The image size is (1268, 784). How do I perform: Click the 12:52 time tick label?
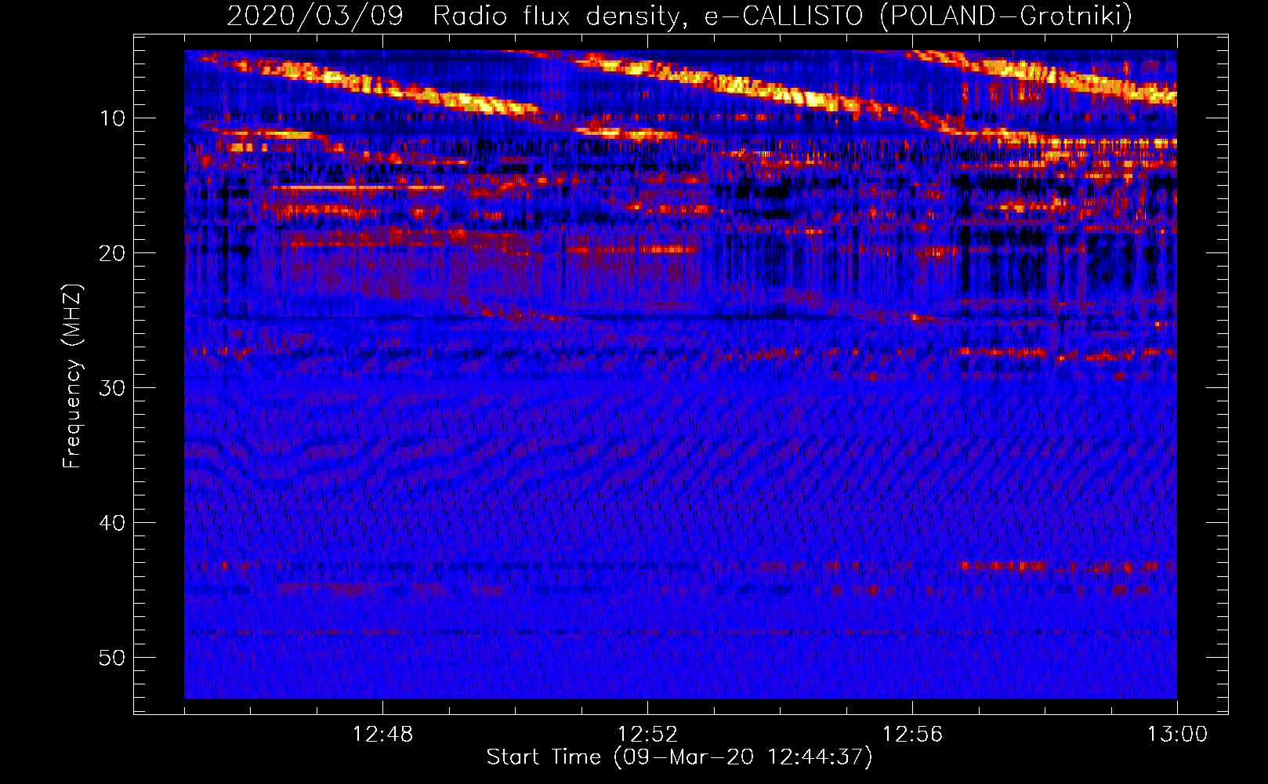647,734
